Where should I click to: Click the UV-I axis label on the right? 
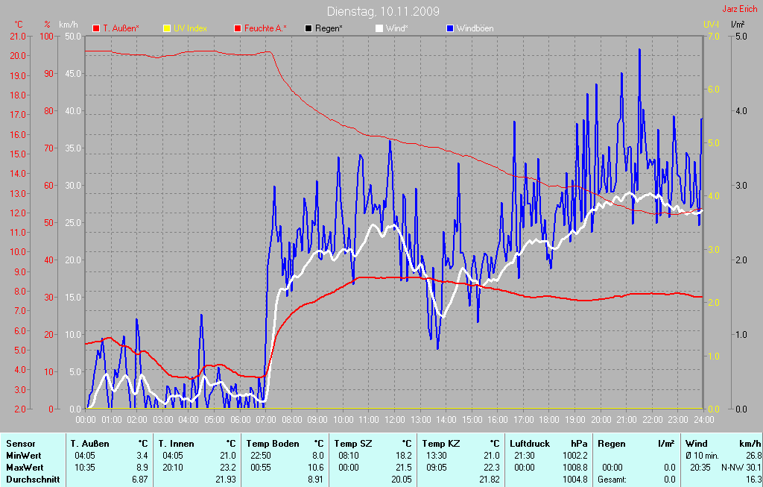712,24
